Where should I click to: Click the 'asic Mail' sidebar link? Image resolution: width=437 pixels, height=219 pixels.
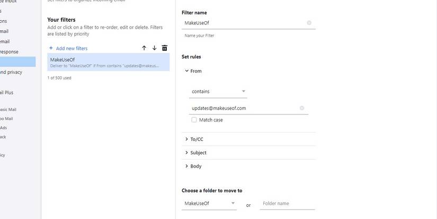pos(8,109)
